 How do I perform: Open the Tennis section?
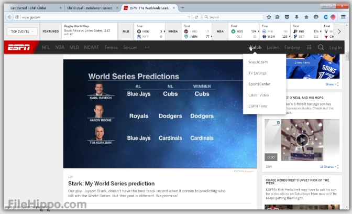(111, 47)
